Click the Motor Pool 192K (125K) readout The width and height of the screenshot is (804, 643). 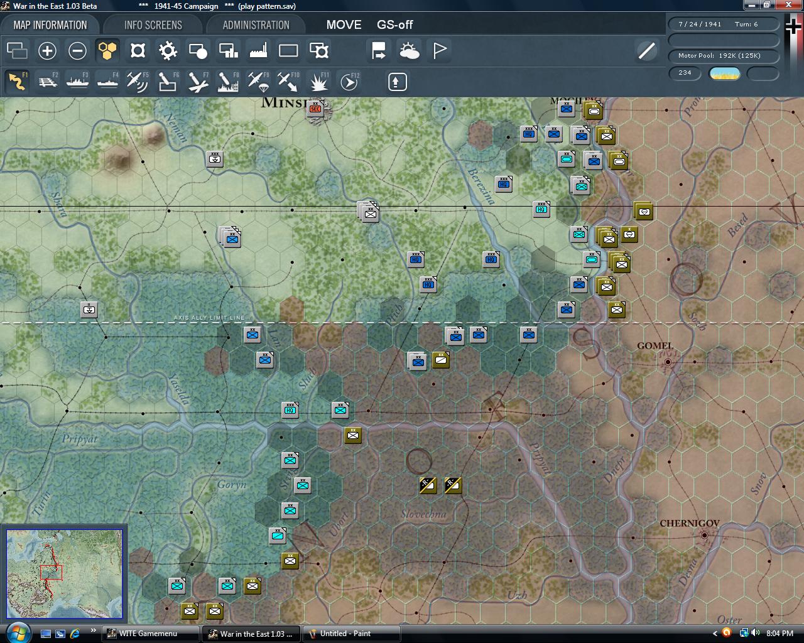coord(724,56)
